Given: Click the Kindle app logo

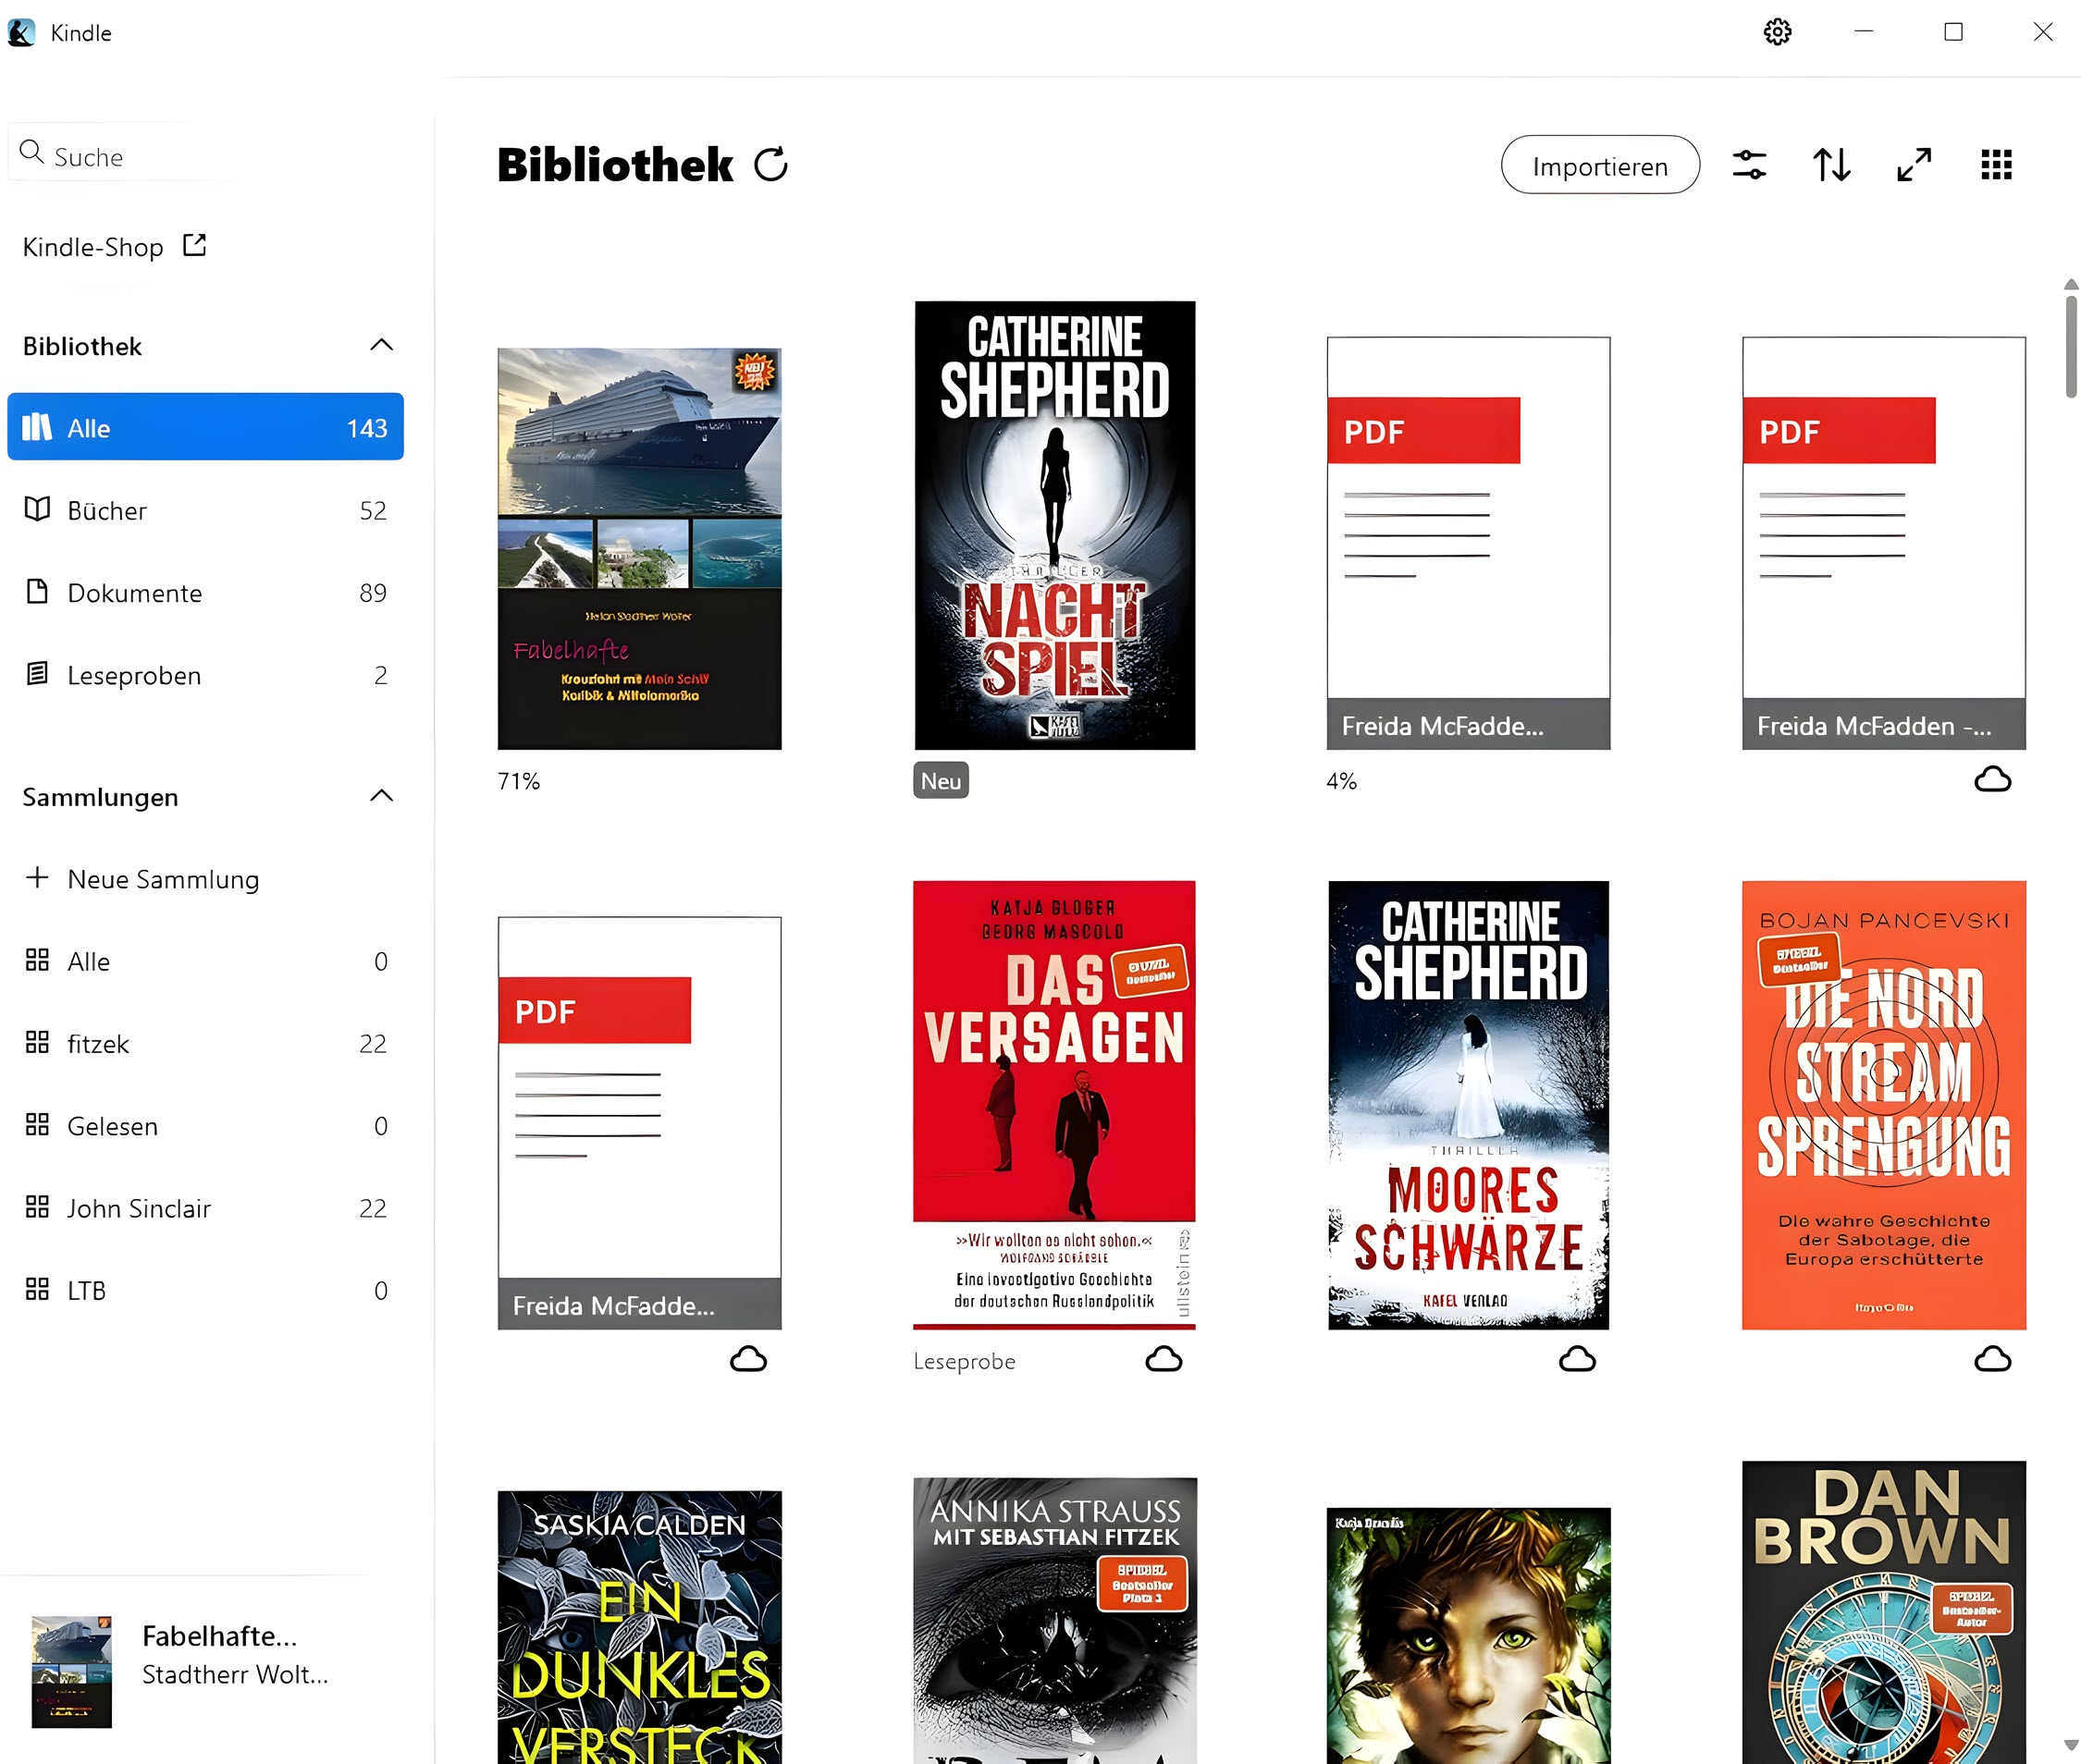Looking at the screenshot, I should (21, 32).
